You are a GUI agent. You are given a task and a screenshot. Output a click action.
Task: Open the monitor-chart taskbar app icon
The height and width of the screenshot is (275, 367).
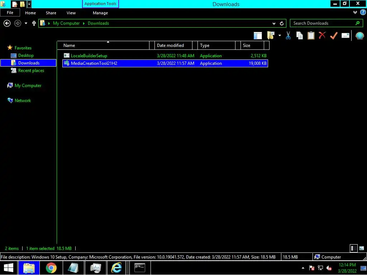pos(95,268)
